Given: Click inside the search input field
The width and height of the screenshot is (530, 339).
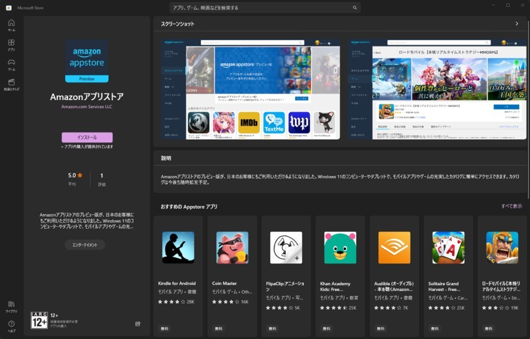Looking at the screenshot, I should click(259, 7).
